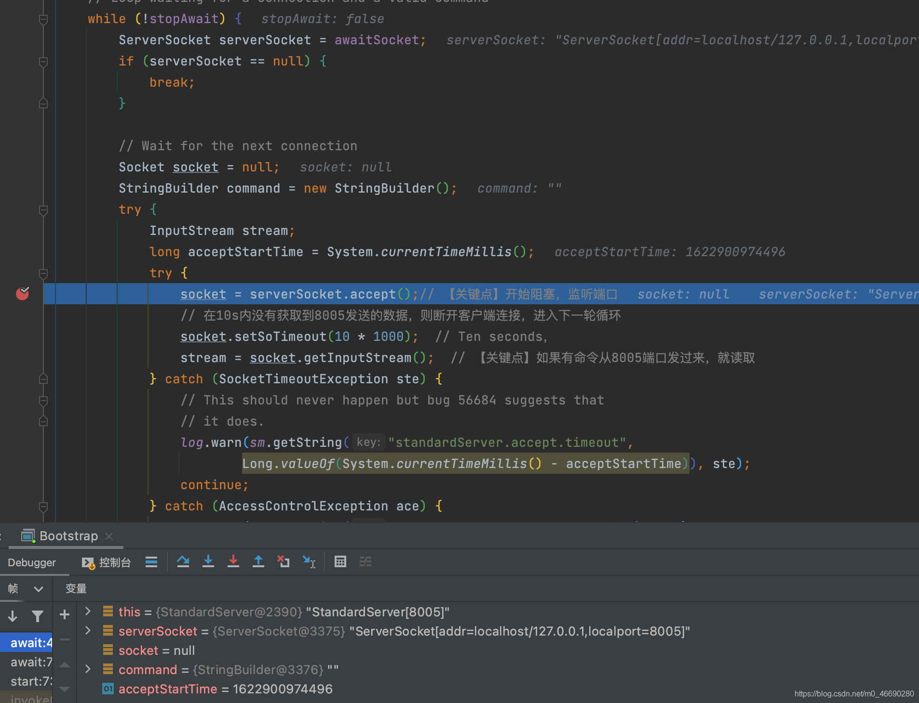Screen dimensions: 919x703
Task: Select the 变量 variables panel header
Action: click(76, 588)
